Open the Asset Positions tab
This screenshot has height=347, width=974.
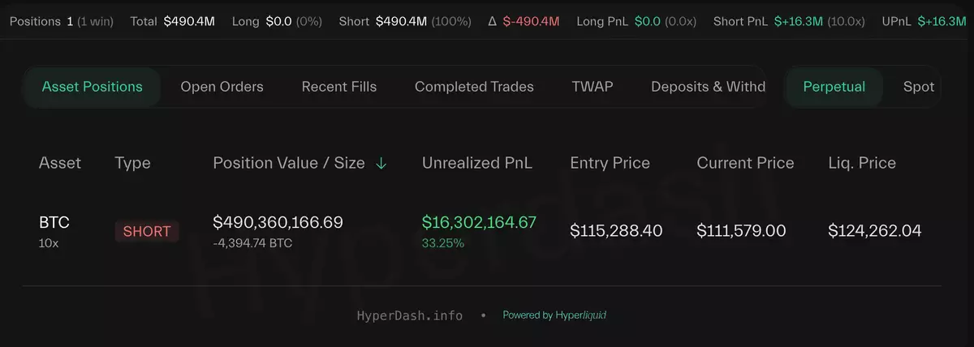click(x=92, y=87)
